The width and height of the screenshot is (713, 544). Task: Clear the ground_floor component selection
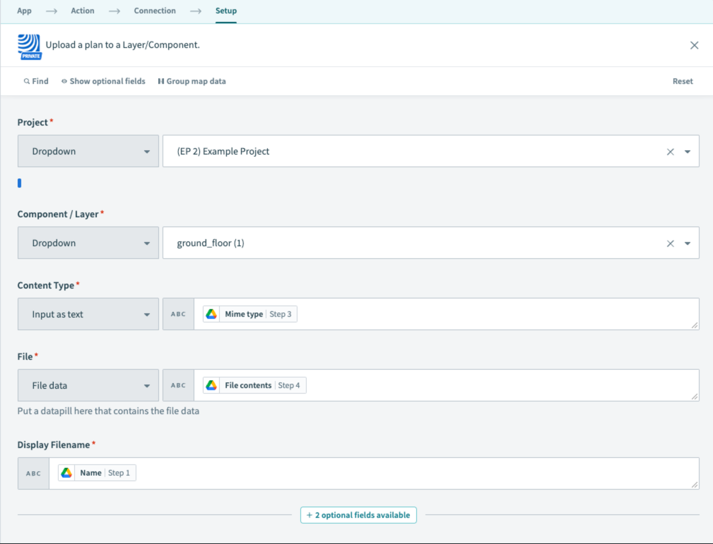(670, 243)
